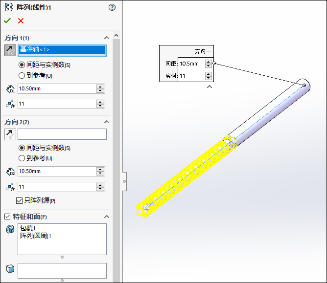Click the yellow pattern preview on model
Screen dimensions: 327x283
(186, 176)
